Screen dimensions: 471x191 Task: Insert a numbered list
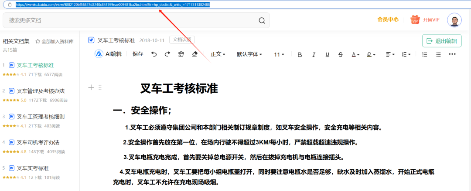coord(425,54)
